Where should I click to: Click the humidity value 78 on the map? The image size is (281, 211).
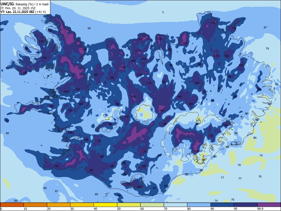(x=239, y=165)
